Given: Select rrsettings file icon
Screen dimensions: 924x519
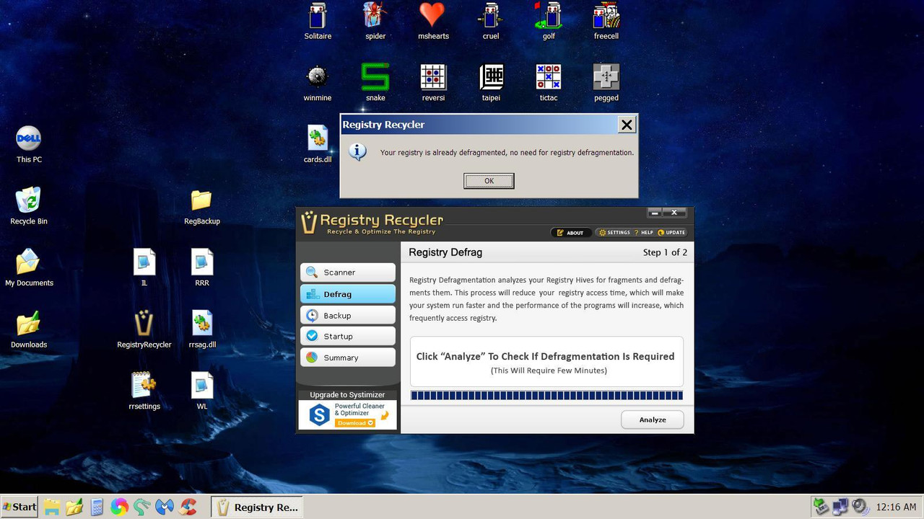Looking at the screenshot, I should click(144, 391).
